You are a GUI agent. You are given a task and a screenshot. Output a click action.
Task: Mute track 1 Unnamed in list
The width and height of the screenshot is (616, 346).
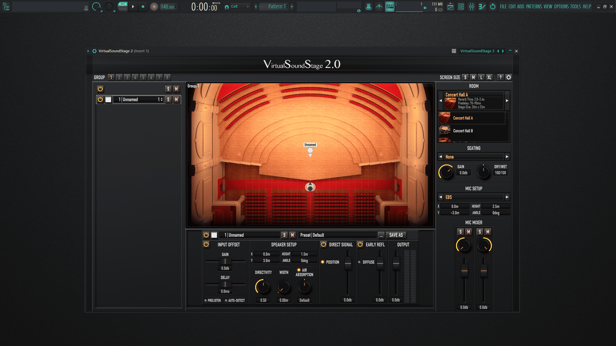coord(176,100)
